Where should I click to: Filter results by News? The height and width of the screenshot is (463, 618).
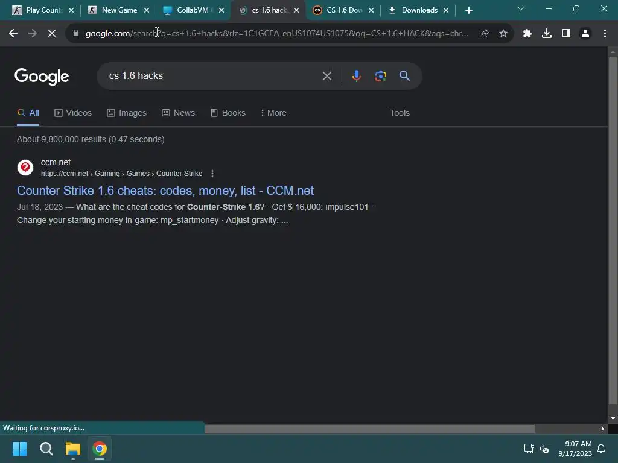coord(178,113)
